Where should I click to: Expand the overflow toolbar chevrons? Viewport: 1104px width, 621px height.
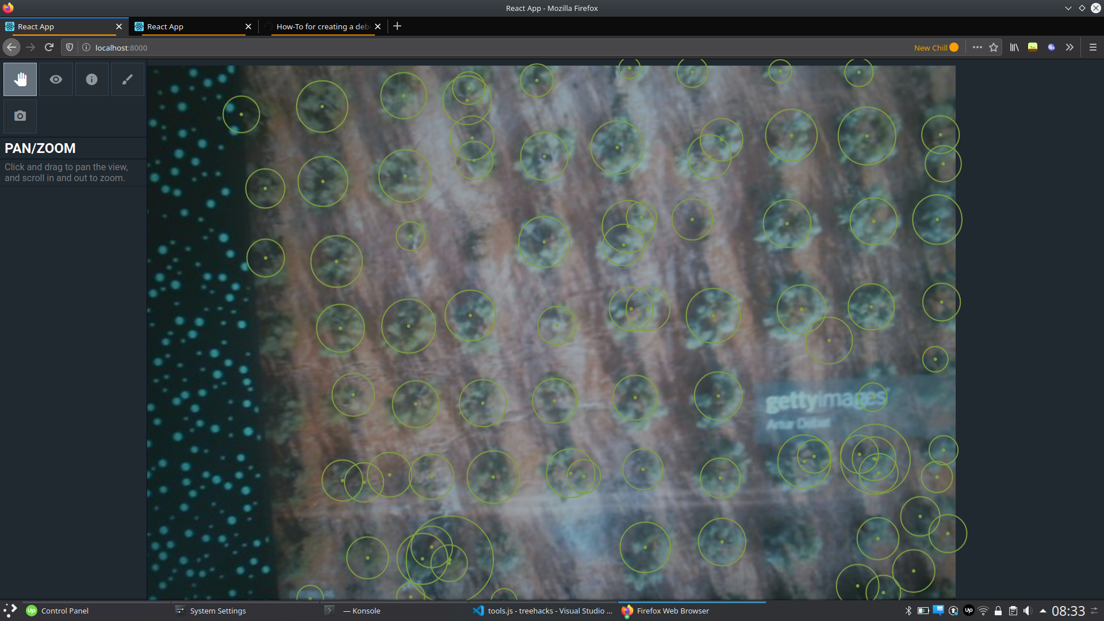pyautogui.click(x=1069, y=47)
